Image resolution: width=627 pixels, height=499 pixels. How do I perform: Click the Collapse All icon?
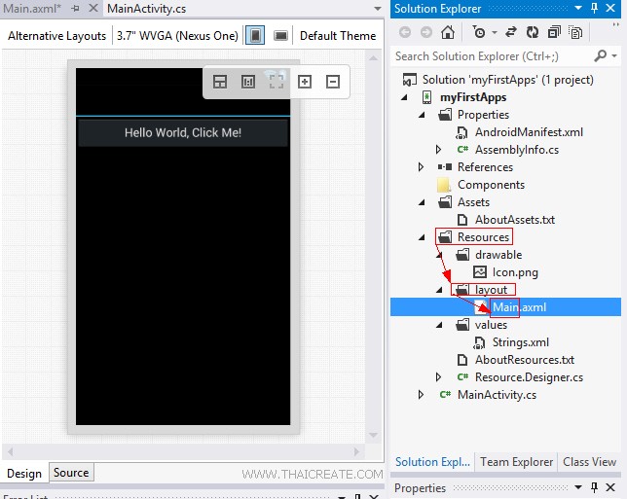click(554, 32)
